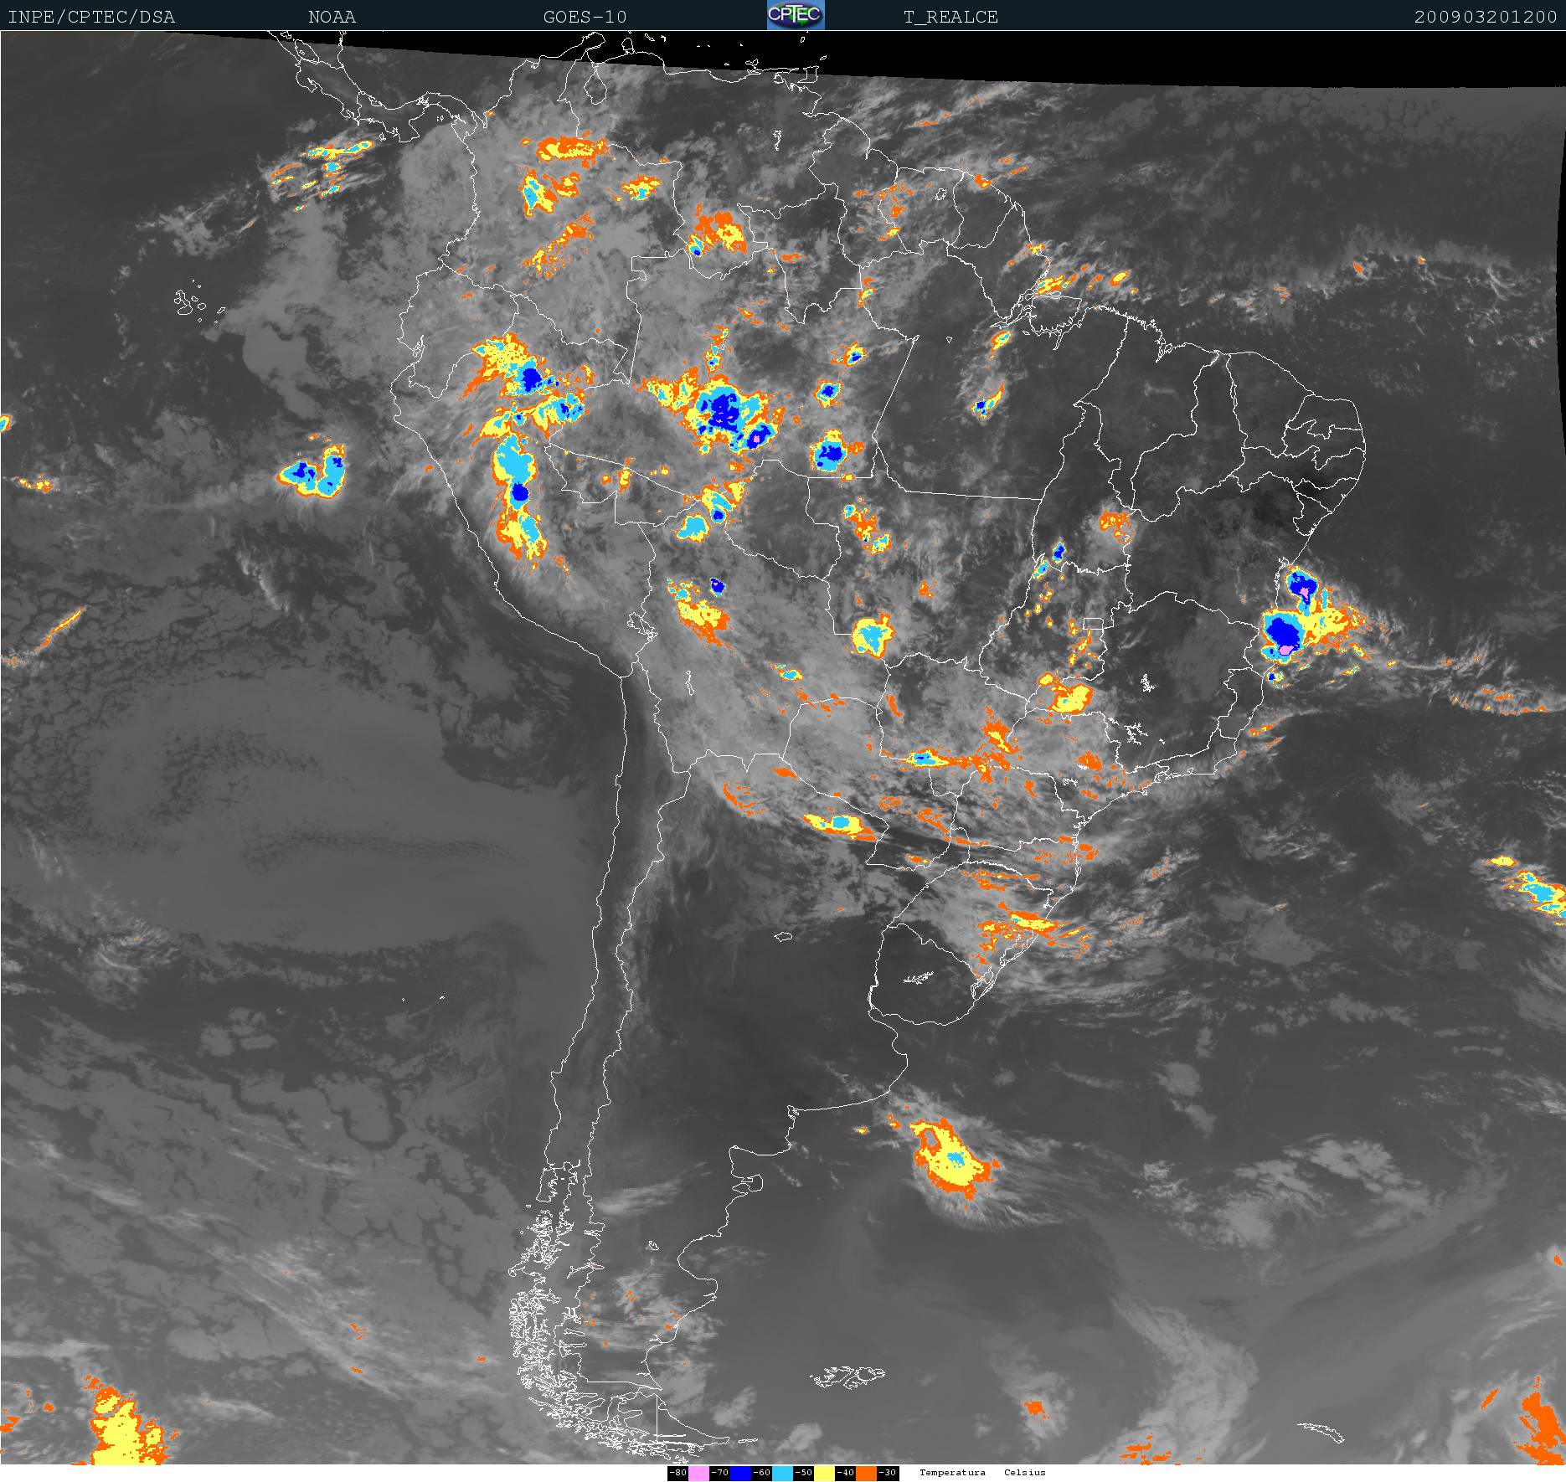Click the orange legend color swatch
The image size is (1566, 1482).
[x=866, y=1473]
